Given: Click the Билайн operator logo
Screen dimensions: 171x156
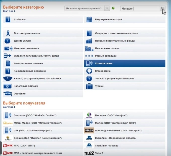Looking at the screenshot, I should (8, 138).
